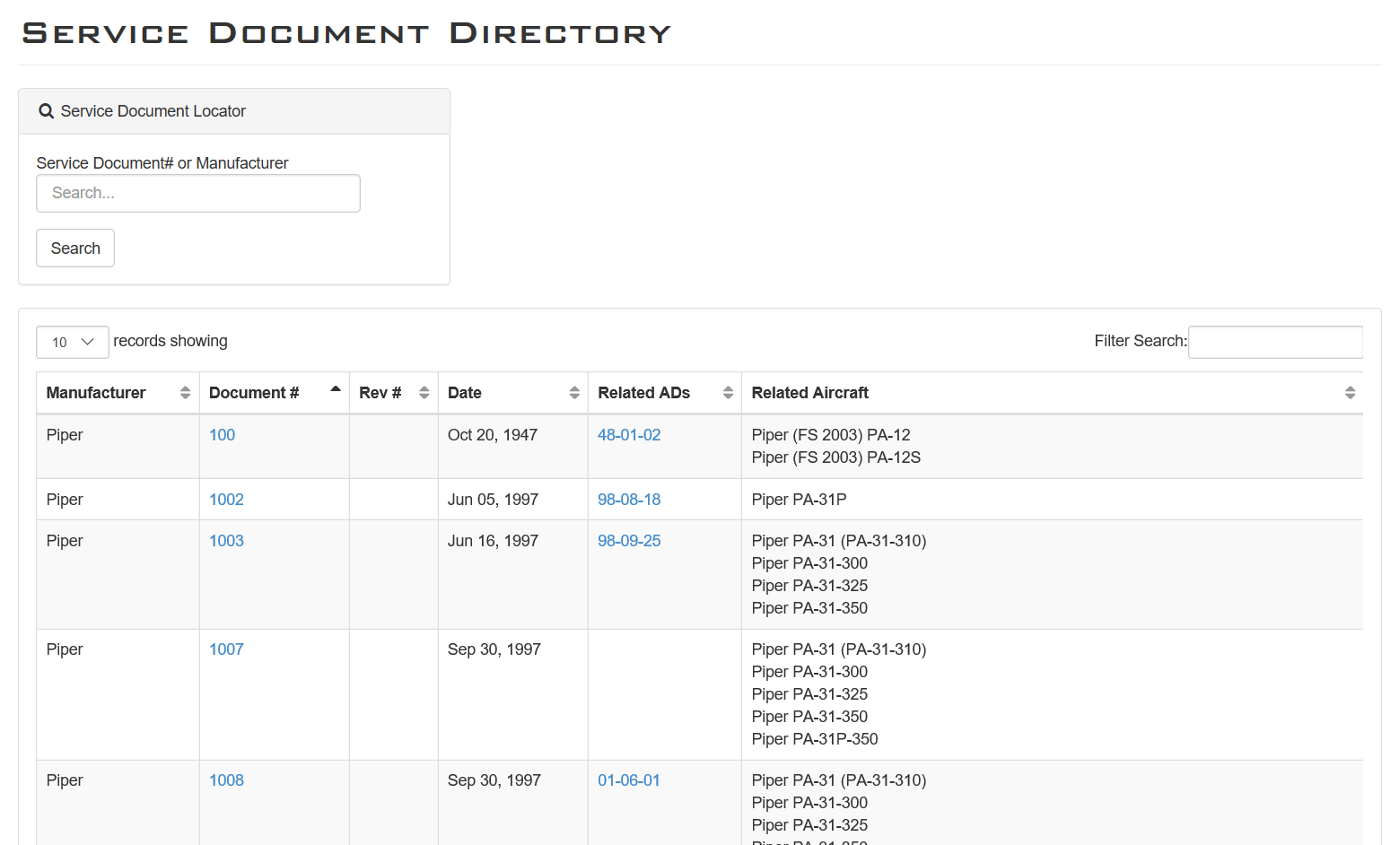Image resolution: width=1399 pixels, height=845 pixels.
Task: Click the records showing label
Action: click(x=171, y=341)
